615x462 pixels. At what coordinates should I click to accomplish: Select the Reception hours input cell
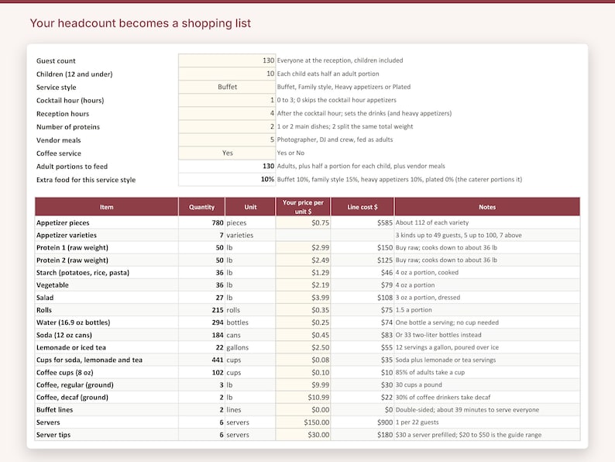pyautogui.click(x=227, y=113)
